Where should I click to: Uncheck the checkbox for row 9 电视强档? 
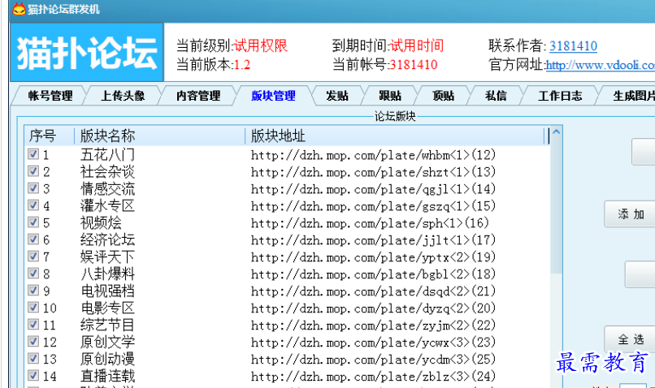point(33,291)
